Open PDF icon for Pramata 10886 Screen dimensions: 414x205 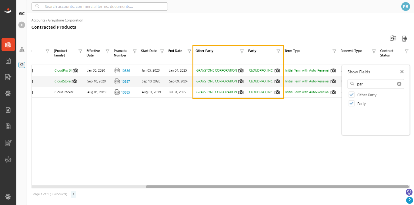point(117,70)
